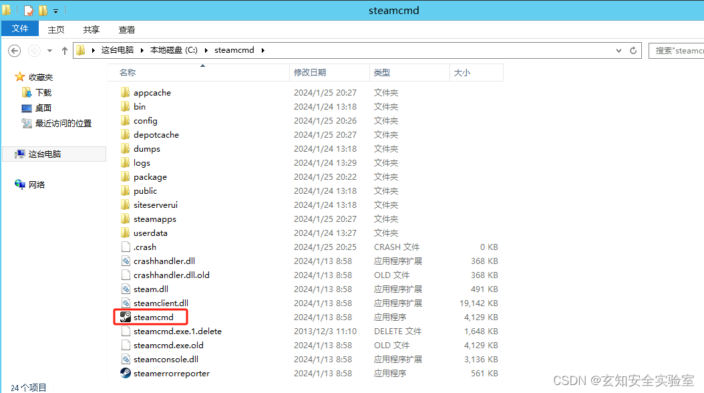Click the steamerrorreporter Steam icon
The height and width of the screenshot is (393, 704).
(x=126, y=373)
